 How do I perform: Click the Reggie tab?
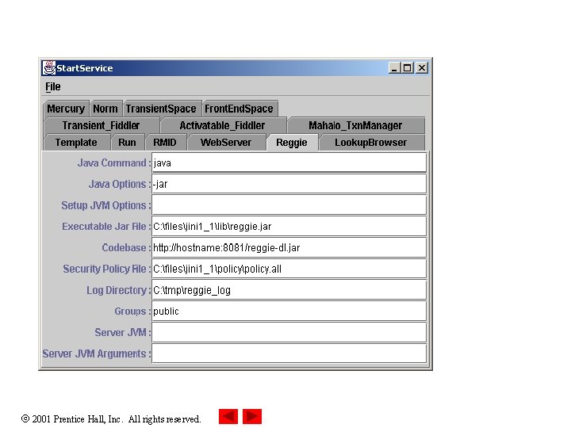click(x=292, y=143)
